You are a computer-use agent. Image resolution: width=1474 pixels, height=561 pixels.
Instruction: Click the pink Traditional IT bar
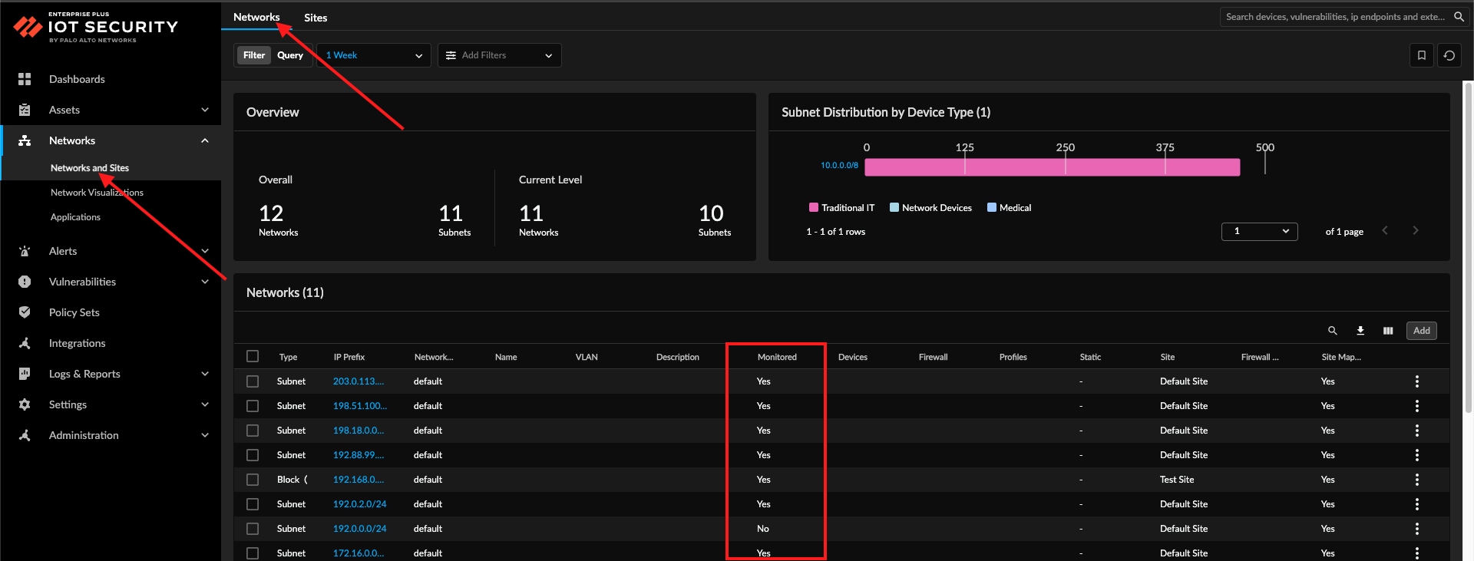click(x=1053, y=167)
